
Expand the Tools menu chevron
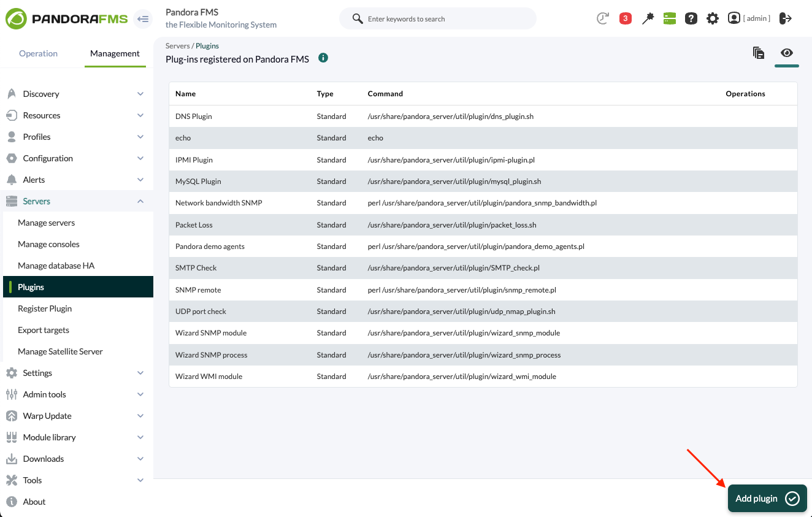[x=140, y=480]
